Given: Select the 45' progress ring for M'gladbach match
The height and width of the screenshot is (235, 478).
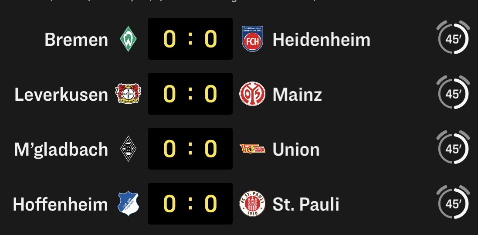Looking at the screenshot, I should 453,149.
